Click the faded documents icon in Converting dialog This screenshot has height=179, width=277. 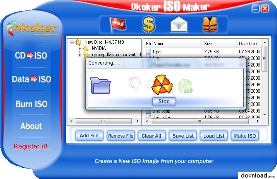135,83
